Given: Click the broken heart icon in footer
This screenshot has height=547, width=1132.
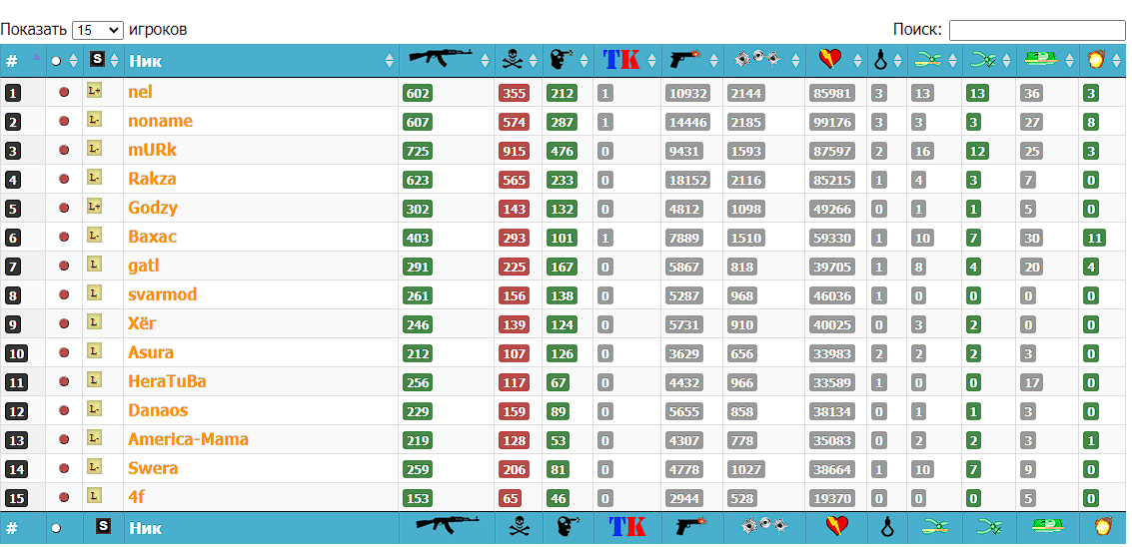Looking at the screenshot, I should point(836,527).
